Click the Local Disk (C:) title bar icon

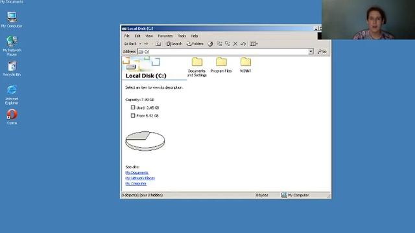(124, 28)
